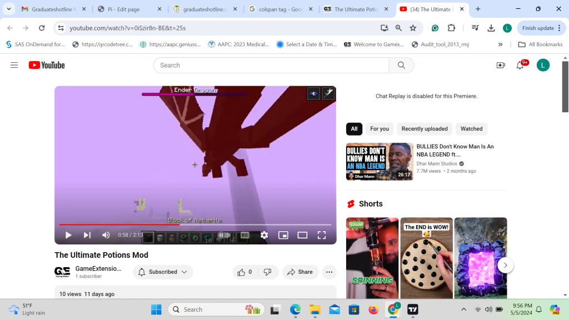
Task: Expand hidden bookmarks overflow chevron
Action: pyautogui.click(x=500, y=44)
